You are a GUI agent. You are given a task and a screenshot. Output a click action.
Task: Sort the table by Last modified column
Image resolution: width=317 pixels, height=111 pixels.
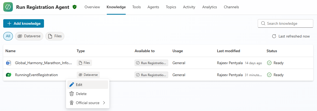(x=228, y=51)
